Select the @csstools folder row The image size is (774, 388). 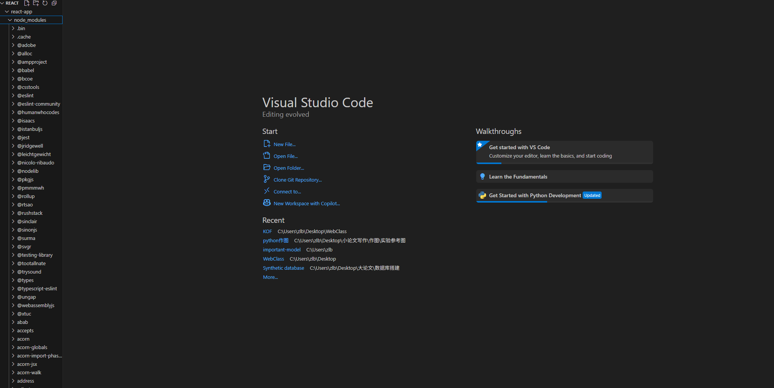(x=31, y=87)
